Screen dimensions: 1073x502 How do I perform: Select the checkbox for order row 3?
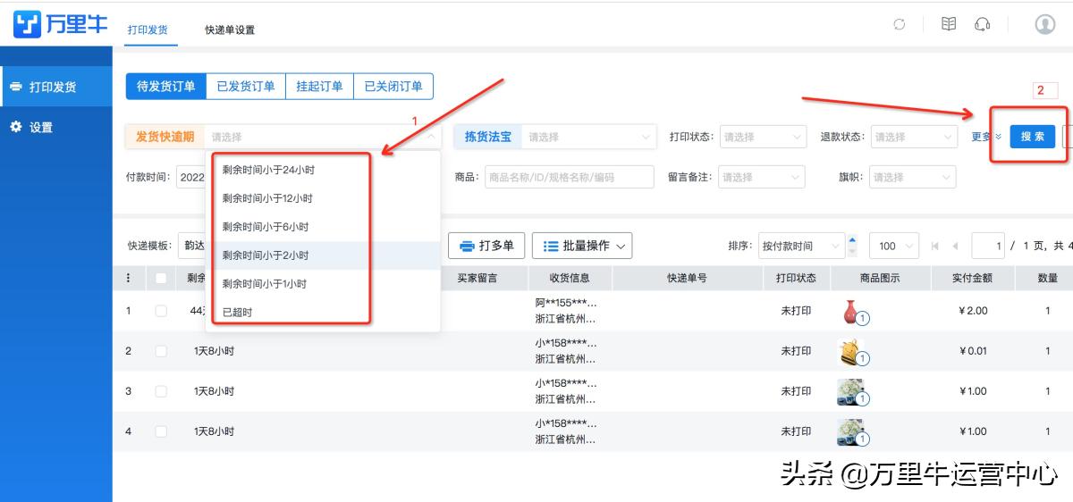point(161,391)
